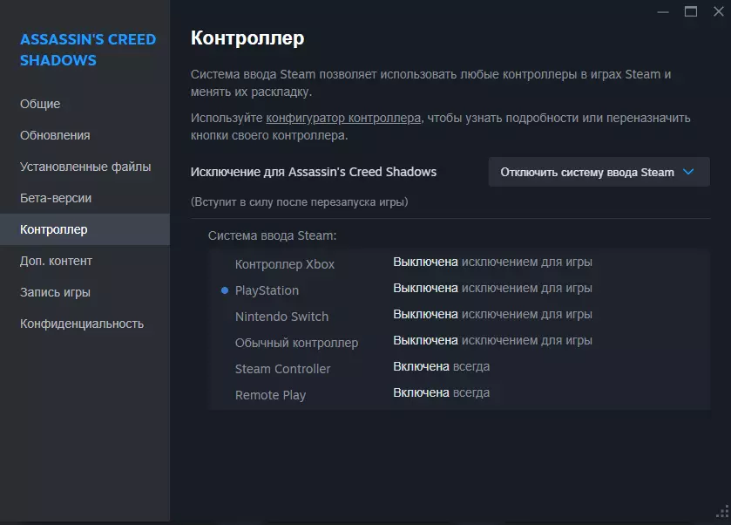The image size is (731, 525).
Task: Open Установленные файлы in the sidebar
Action: click(x=85, y=167)
